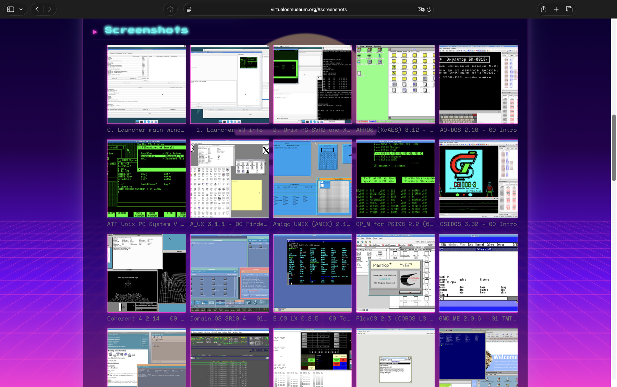Open a new tab with the plus icon
The image size is (617, 387).
(556, 9)
